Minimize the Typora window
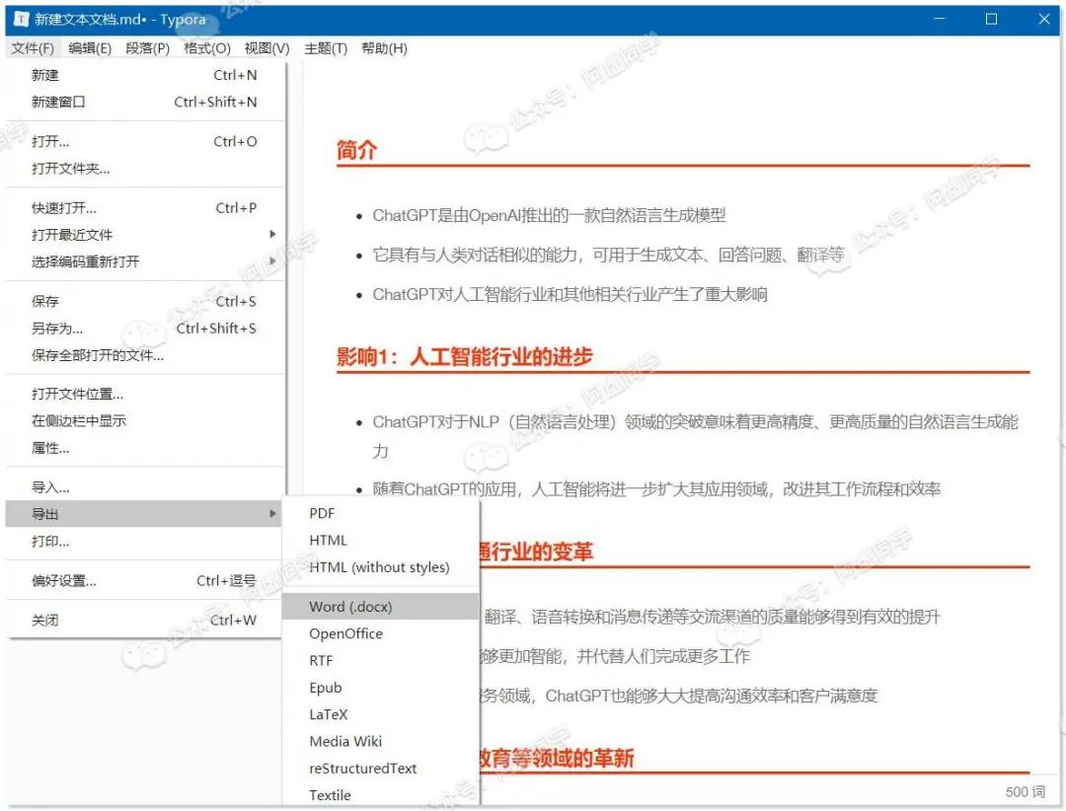Image resolution: width=1066 pixels, height=811 pixels. 940,19
